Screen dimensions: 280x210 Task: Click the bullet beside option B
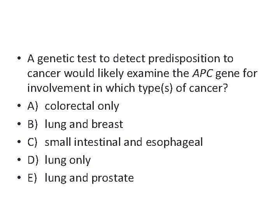coord(19,124)
